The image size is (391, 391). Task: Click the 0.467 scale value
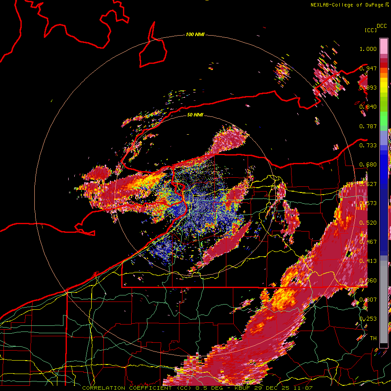click(x=368, y=242)
